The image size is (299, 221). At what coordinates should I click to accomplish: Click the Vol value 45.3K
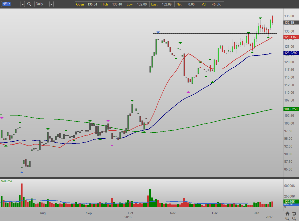[216, 4]
